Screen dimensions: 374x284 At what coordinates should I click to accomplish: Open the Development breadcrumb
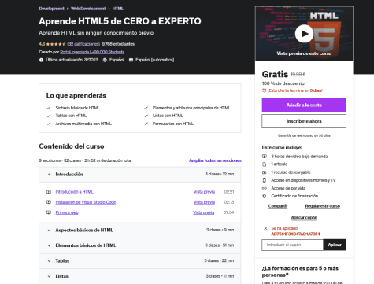tap(51, 9)
